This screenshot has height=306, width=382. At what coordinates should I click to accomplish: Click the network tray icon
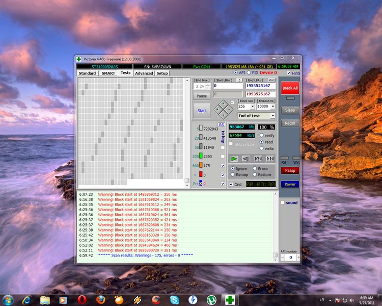[x=345, y=300]
